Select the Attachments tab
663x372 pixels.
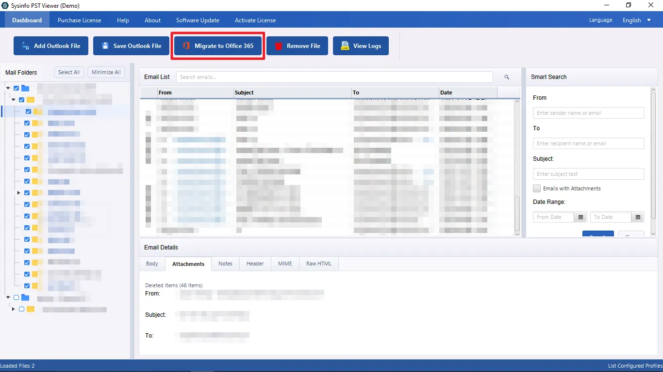point(188,264)
